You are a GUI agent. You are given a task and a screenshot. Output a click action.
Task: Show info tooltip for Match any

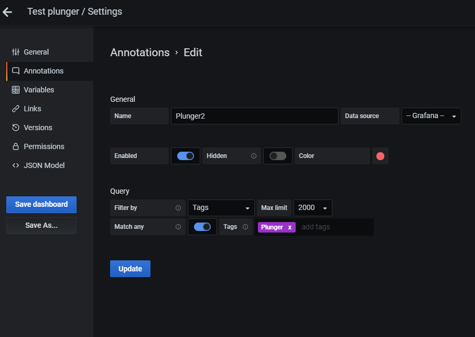tap(178, 227)
